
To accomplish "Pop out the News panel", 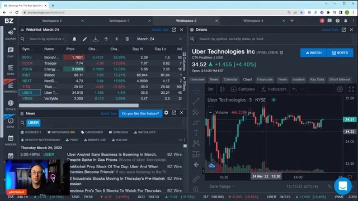I will click(x=174, y=113).
